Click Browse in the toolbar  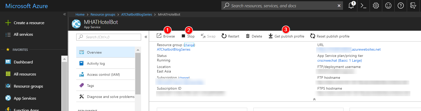[166, 36]
